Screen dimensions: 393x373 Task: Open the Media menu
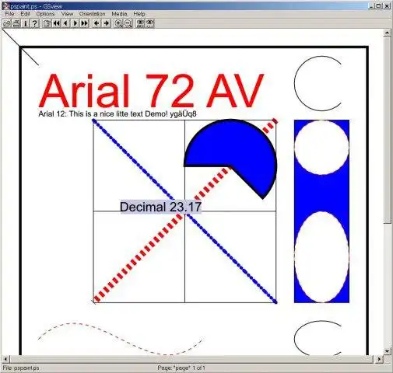click(x=119, y=14)
